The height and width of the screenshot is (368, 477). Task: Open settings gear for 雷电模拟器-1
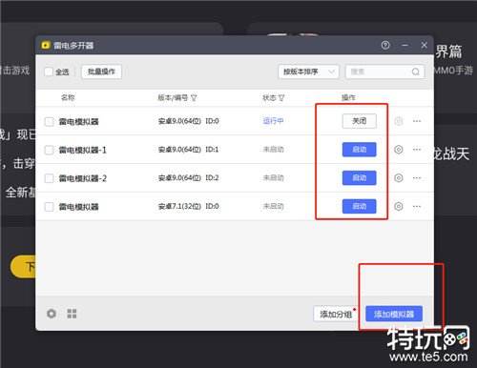399,150
